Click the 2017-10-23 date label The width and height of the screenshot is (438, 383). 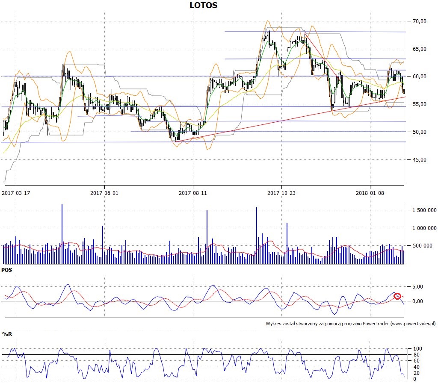click(281, 193)
